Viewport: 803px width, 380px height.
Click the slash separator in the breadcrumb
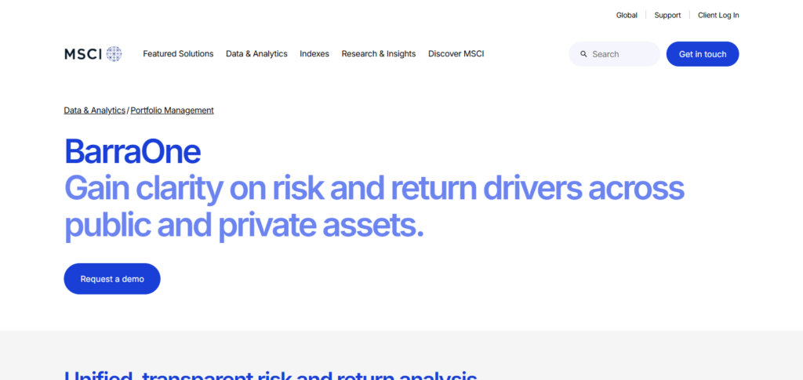(x=128, y=110)
